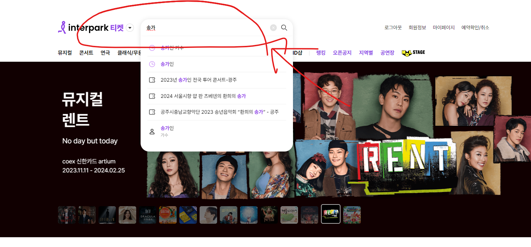Select the colorful flower festival thumbnail
The image size is (531, 247).
(x=352, y=215)
